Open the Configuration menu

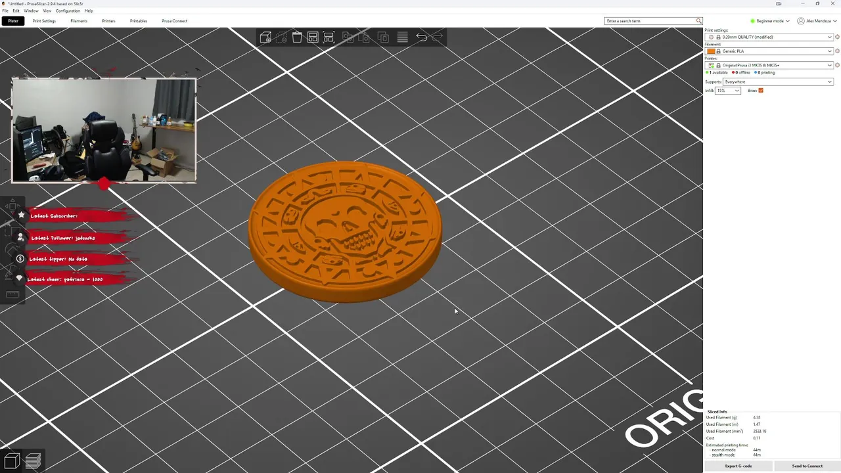(x=68, y=11)
